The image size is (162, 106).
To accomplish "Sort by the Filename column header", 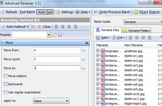I will click(109, 45).
